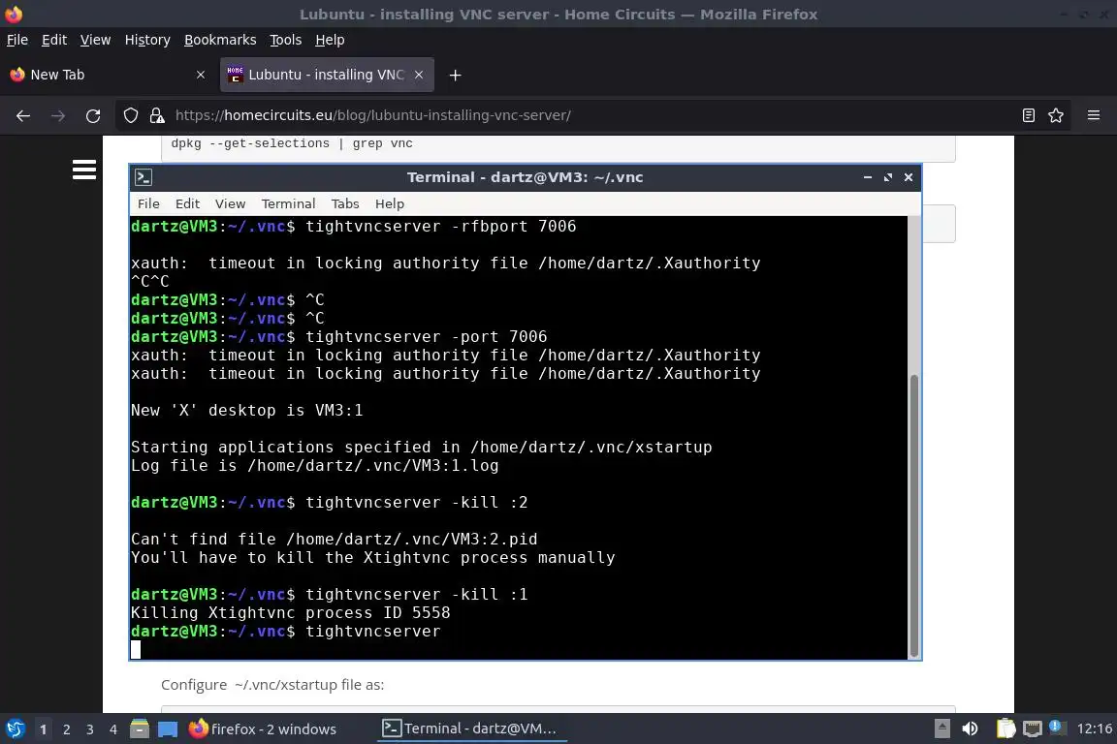
Task: Open the tracking protection shield
Action: click(130, 115)
